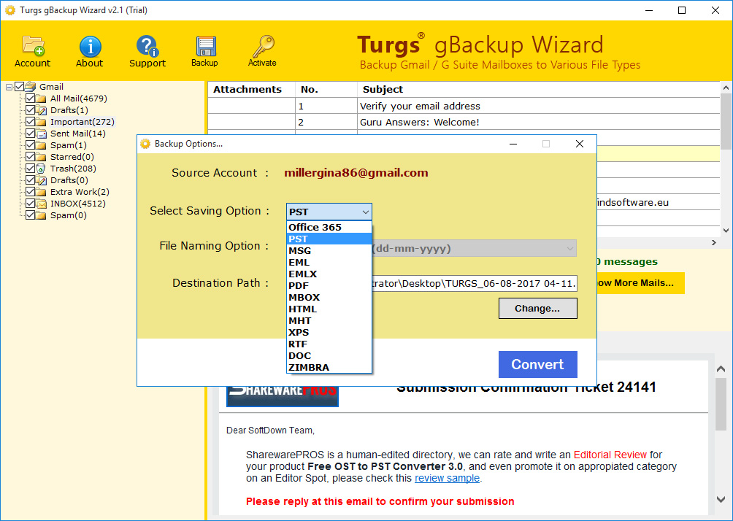Click the Change... destination button
The image size is (733, 521).
pos(537,309)
